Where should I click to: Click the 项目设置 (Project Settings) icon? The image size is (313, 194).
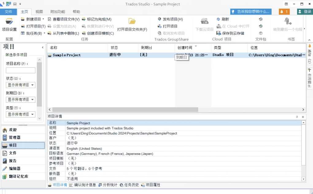pos(9,22)
